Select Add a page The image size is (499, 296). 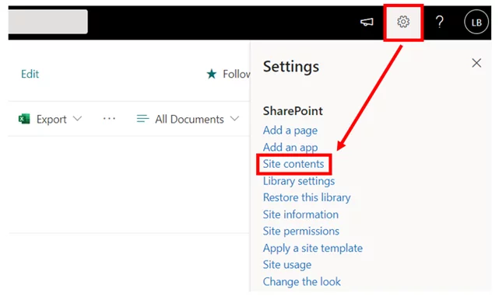[x=290, y=131]
